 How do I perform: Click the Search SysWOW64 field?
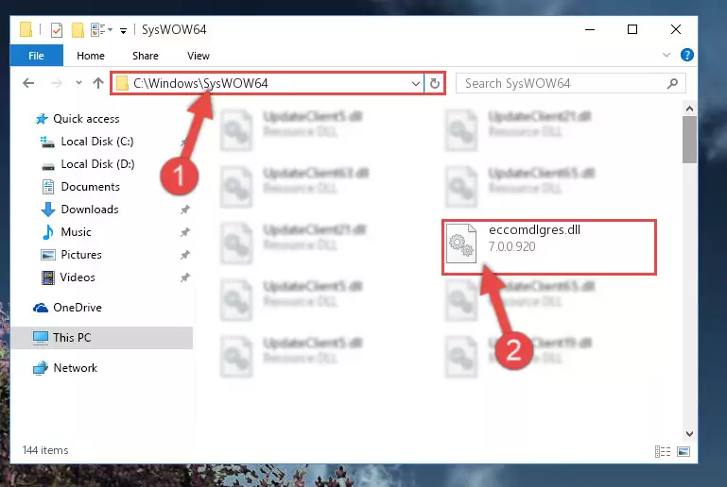click(x=570, y=83)
